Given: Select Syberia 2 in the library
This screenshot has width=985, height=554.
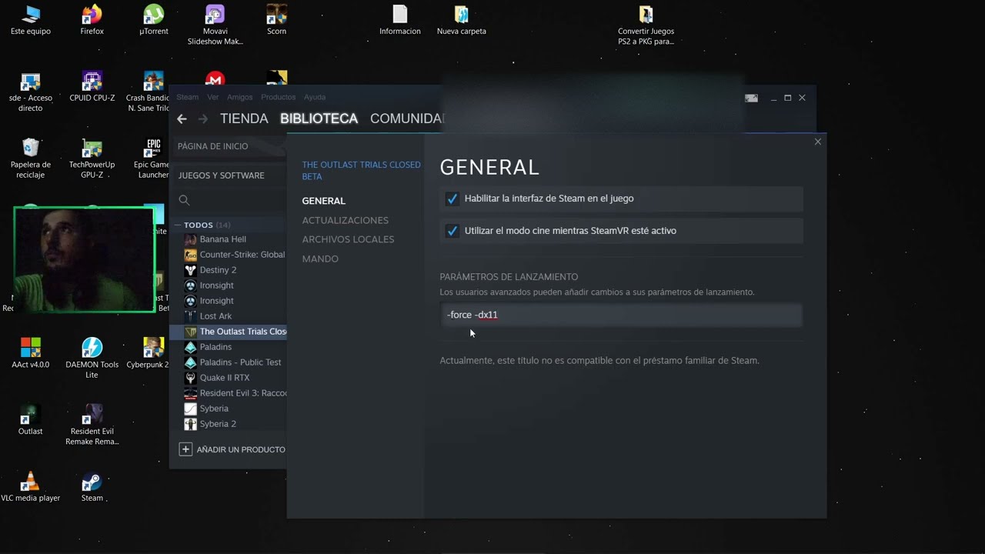Looking at the screenshot, I should point(218,424).
